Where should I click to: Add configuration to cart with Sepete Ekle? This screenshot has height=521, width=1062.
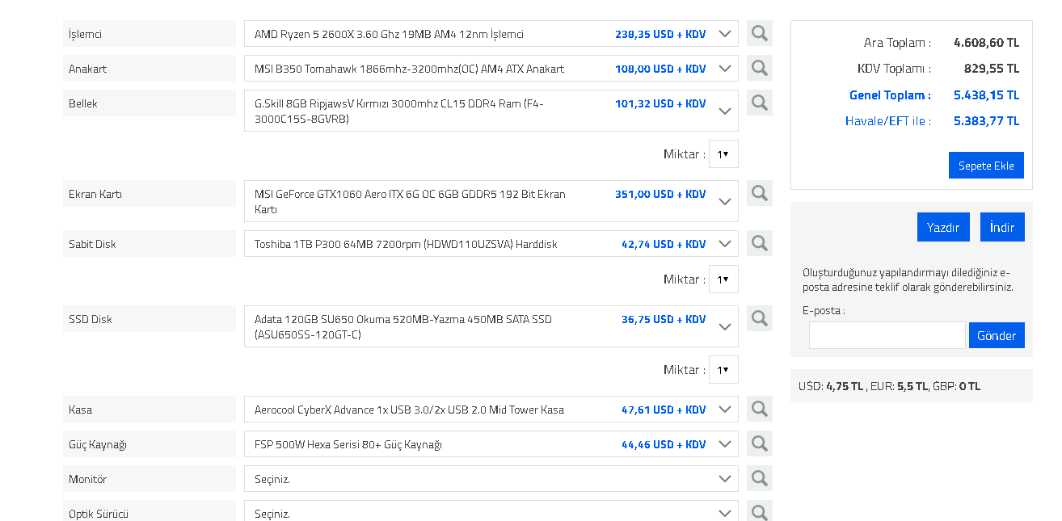pyautogui.click(x=986, y=166)
